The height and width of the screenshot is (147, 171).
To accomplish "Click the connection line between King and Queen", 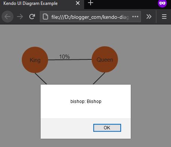I will click(70, 60).
